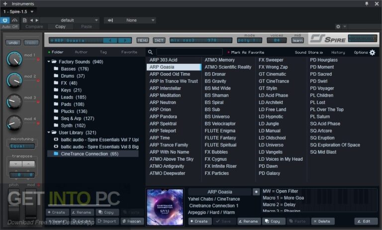
Task: Open Options gear icon
Action: (x=373, y=52)
